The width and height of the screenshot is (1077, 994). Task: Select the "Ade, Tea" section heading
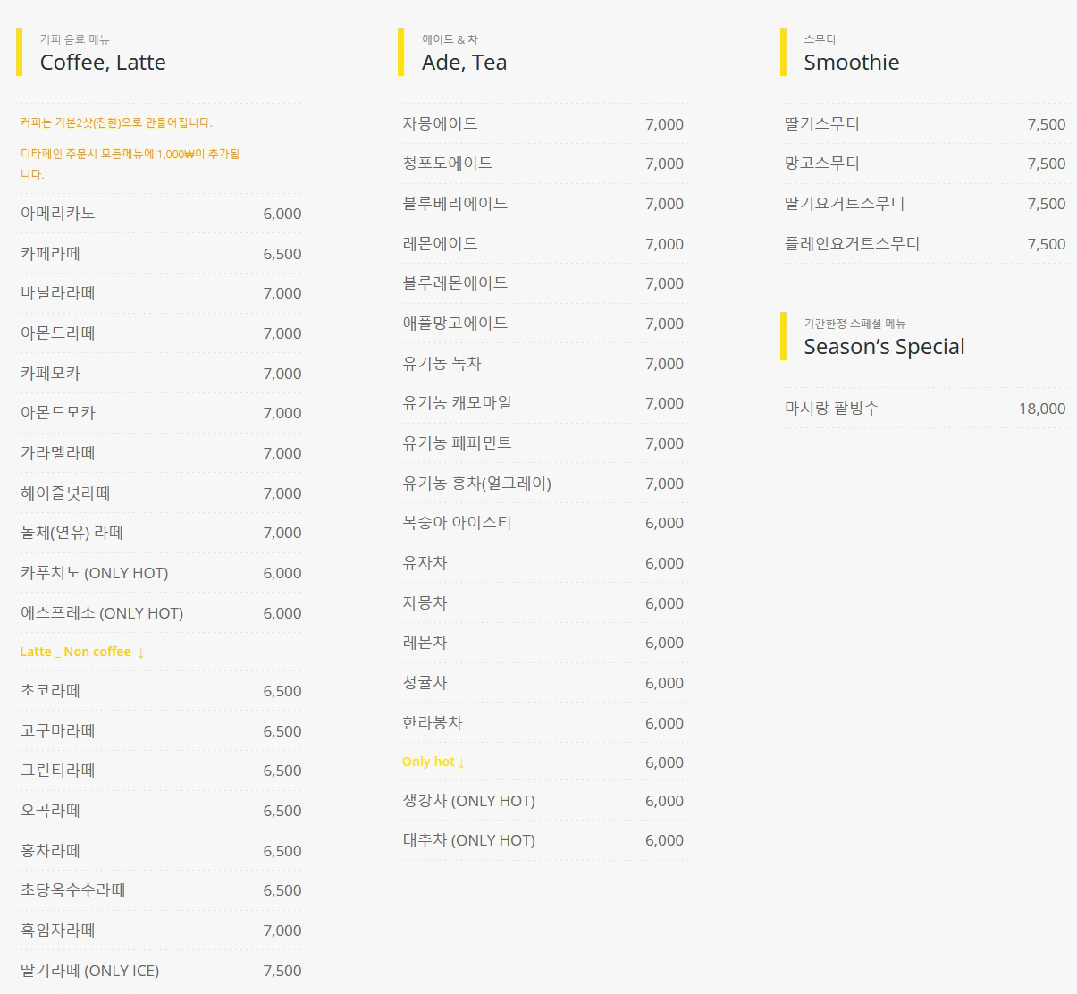[464, 63]
